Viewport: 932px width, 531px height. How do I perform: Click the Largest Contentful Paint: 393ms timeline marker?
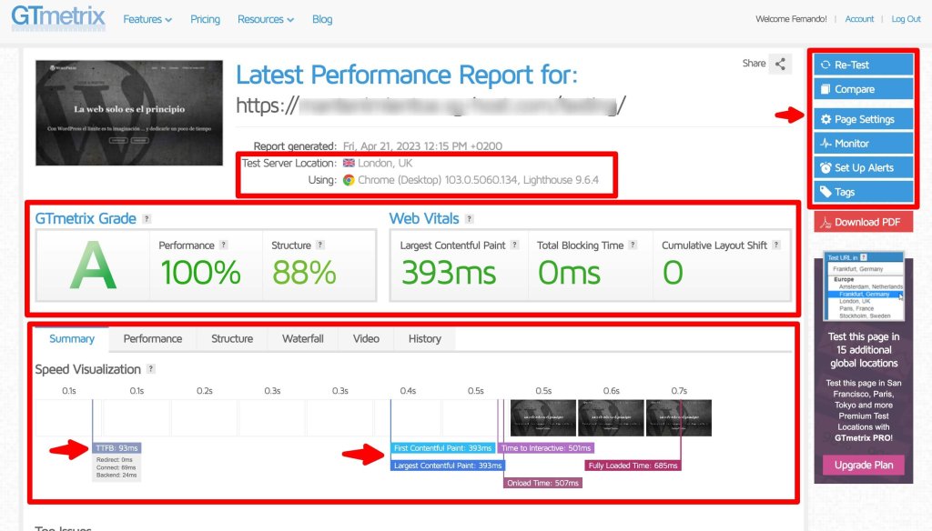pos(448,466)
